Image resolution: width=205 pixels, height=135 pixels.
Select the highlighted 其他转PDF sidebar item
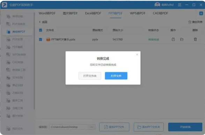(x=17, y=32)
